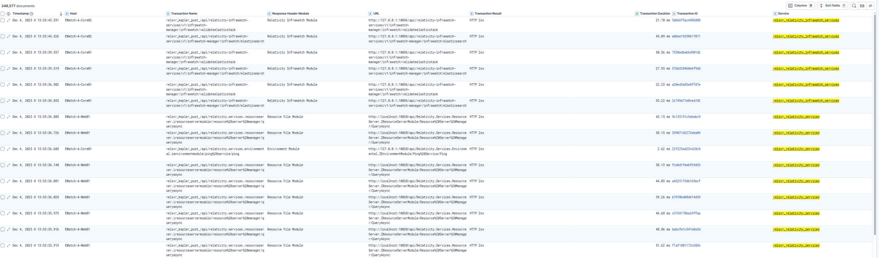This screenshot has width=879, height=258.
Task: Expand the document at 13:53:36.902
Action: (x=9, y=85)
